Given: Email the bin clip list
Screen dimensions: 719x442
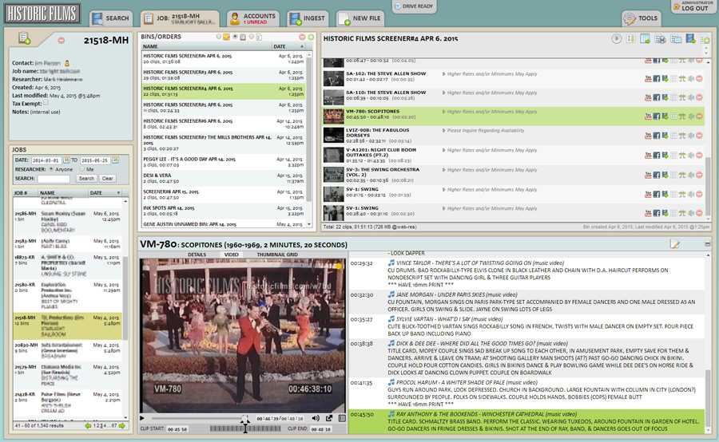Looking at the screenshot, I should tap(676, 39).
